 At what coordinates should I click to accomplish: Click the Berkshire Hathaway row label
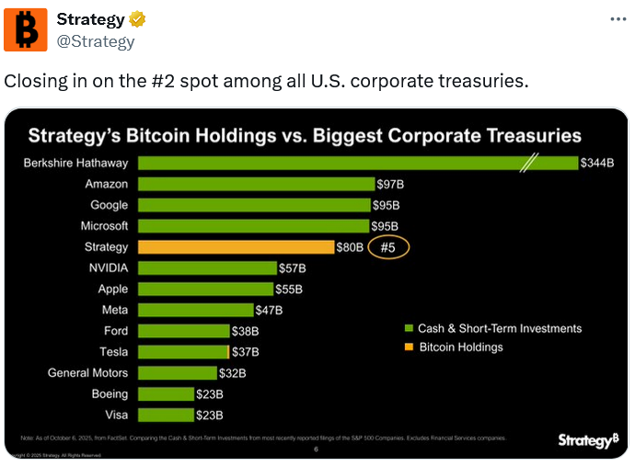[76, 163]
